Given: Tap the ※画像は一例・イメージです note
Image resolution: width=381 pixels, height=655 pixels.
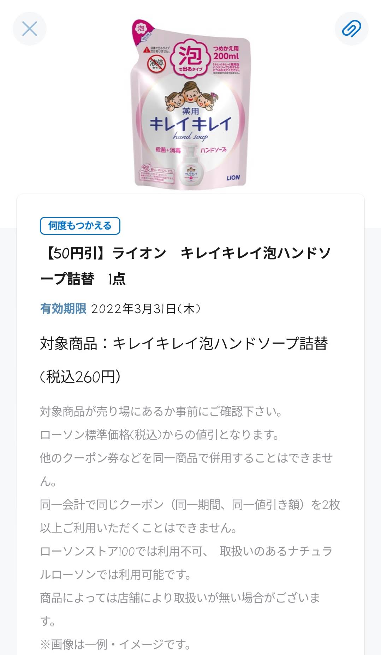Looking at the screenshot, I should click(115, 644).
